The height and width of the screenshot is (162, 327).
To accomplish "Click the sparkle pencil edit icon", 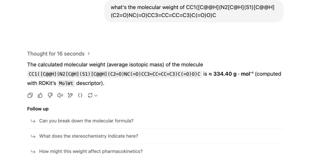I will point(70,95).
